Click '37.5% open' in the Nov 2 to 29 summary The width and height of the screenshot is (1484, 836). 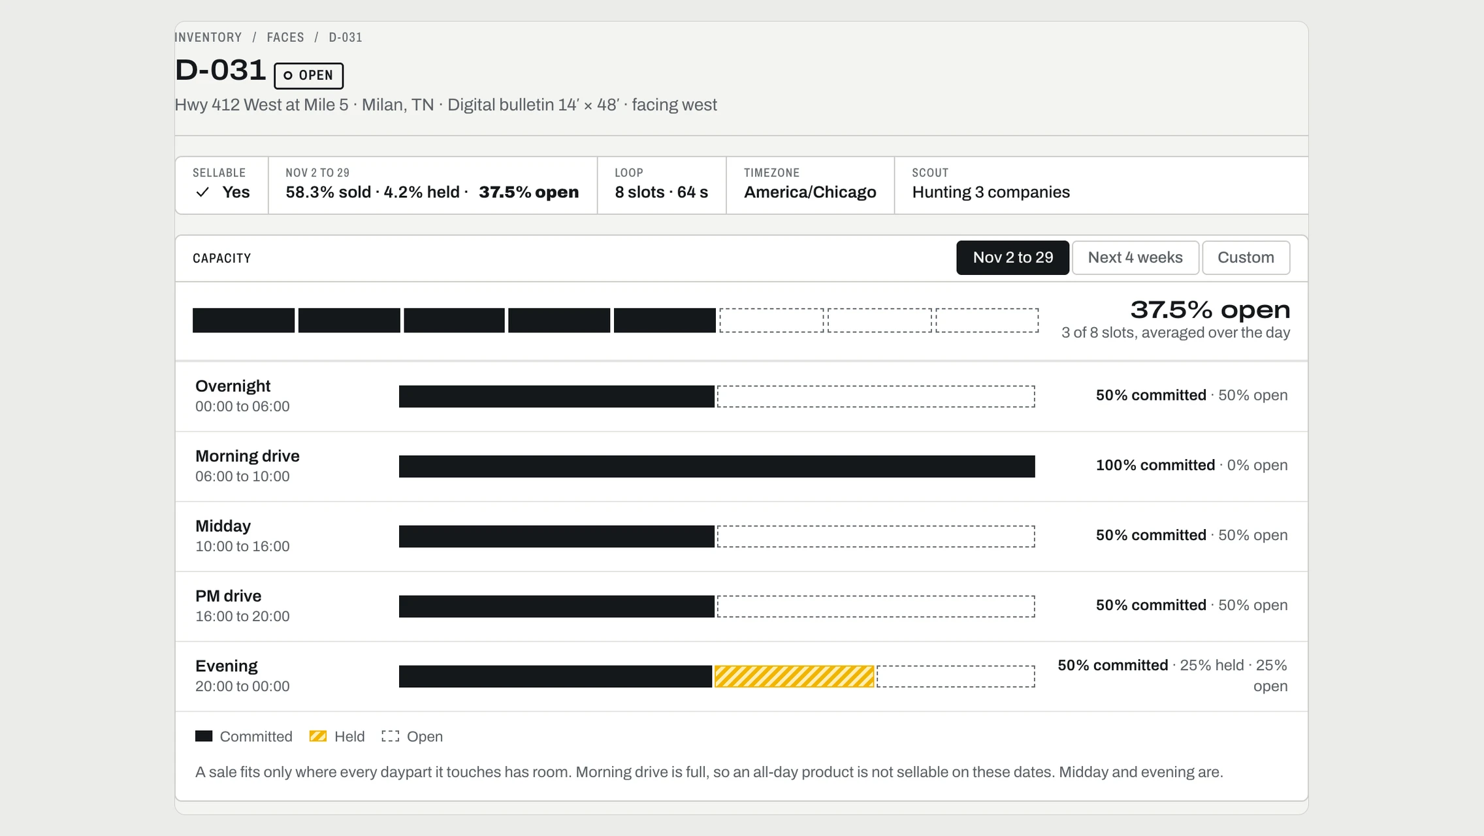point(528,192)
